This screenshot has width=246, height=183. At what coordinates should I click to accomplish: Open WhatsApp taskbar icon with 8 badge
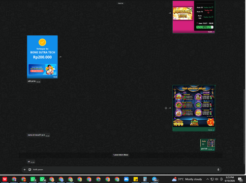pos(33,179)
